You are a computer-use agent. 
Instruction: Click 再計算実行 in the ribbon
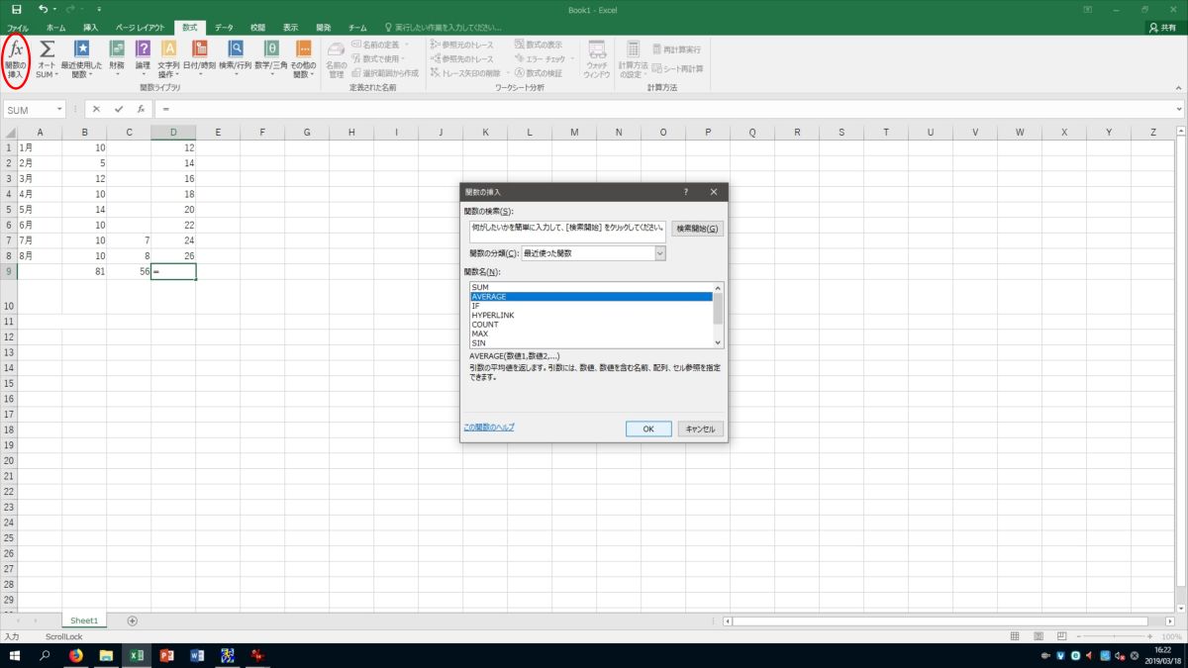(677, 48)
